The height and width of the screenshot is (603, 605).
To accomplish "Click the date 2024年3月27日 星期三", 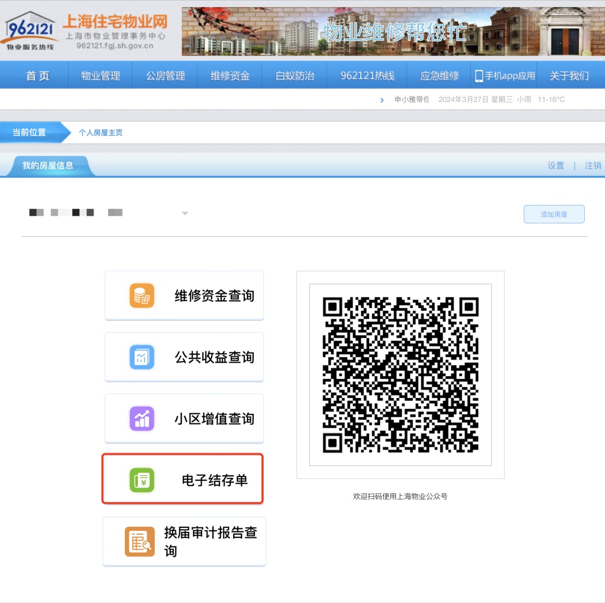I will [x=476, y=100].
